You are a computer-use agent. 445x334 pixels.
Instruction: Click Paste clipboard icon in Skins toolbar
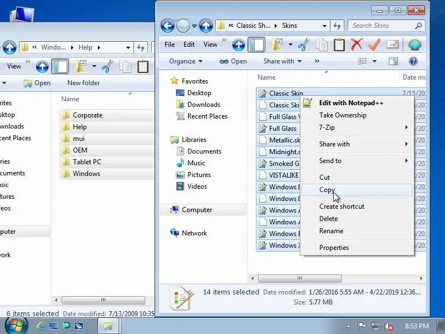(339, 45)
